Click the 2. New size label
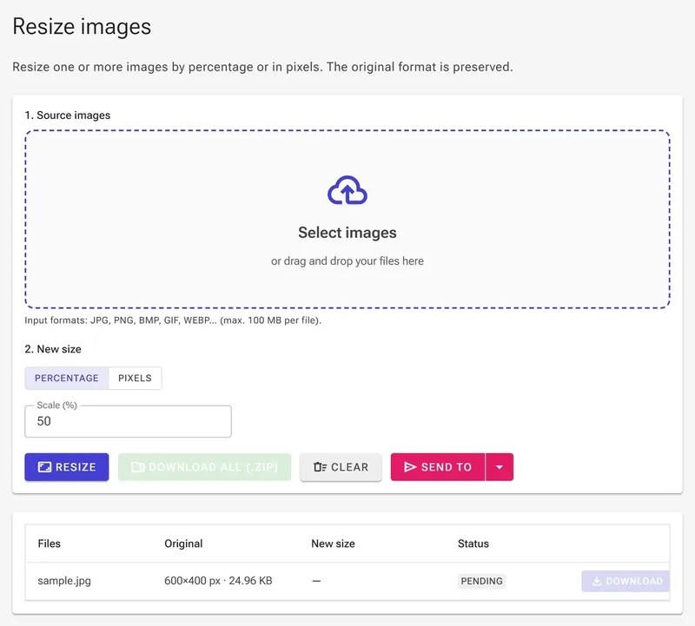 (x=53, y=349)
